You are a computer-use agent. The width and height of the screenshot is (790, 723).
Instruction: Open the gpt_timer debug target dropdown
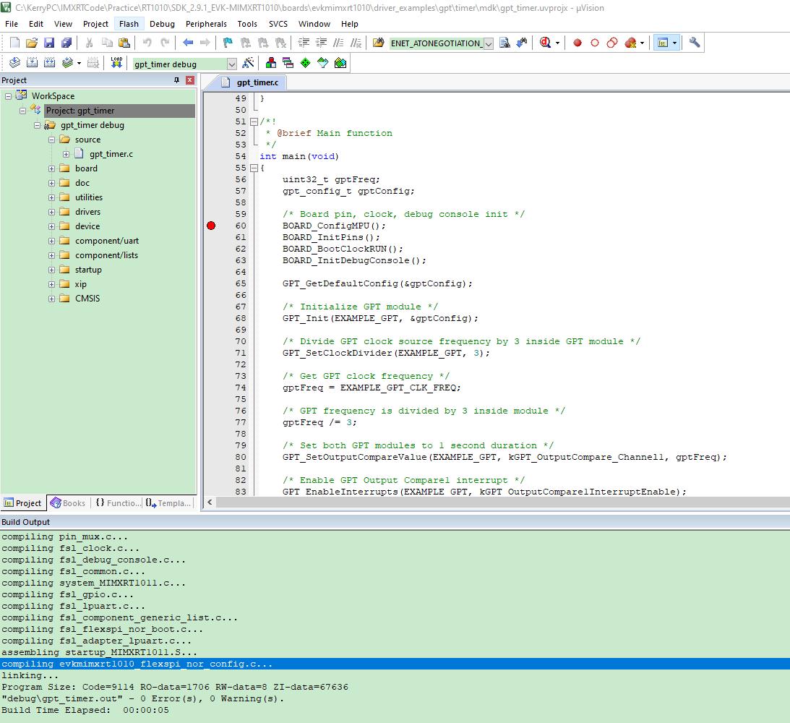click(x=231, y=64)
